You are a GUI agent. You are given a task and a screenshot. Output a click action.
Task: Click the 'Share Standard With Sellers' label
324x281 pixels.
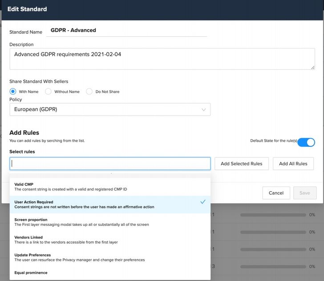click(39, 81)
